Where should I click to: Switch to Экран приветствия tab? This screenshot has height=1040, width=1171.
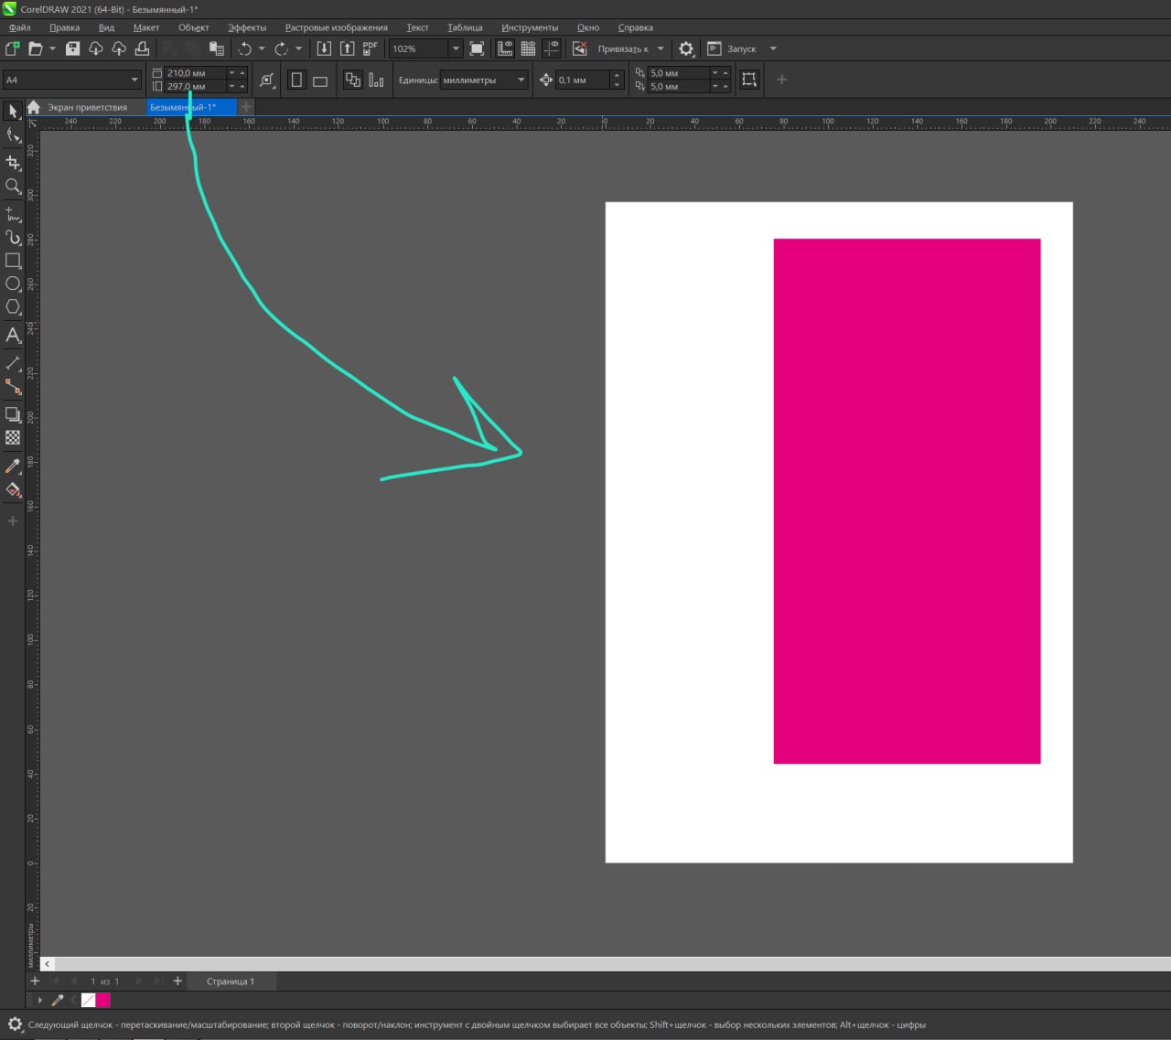tap(87, 107)
